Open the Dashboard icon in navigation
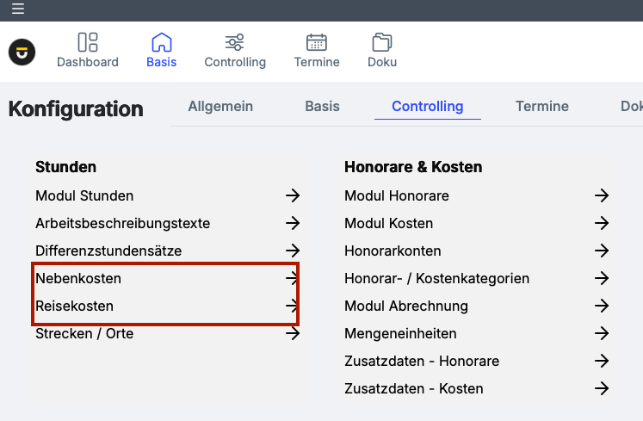This screenshot has height=421, width=643. (x=88, y=42)
